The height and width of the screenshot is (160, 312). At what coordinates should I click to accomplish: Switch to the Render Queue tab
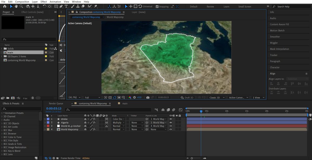coord(56,104)
